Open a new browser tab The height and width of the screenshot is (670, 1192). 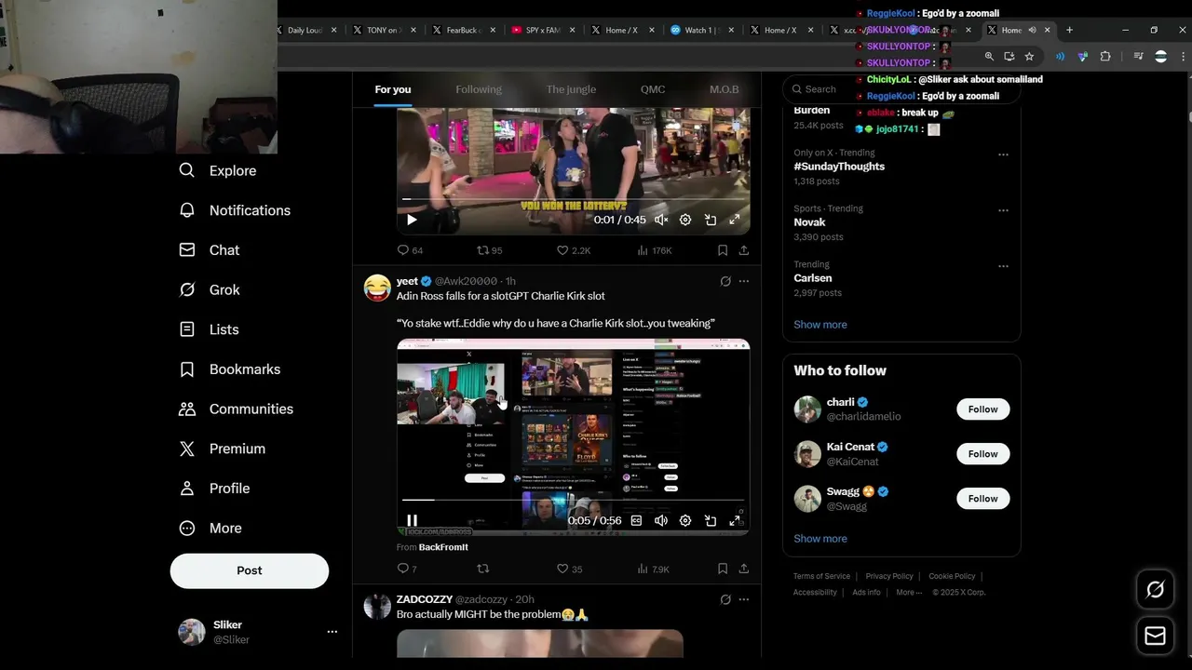(1069, 30)
